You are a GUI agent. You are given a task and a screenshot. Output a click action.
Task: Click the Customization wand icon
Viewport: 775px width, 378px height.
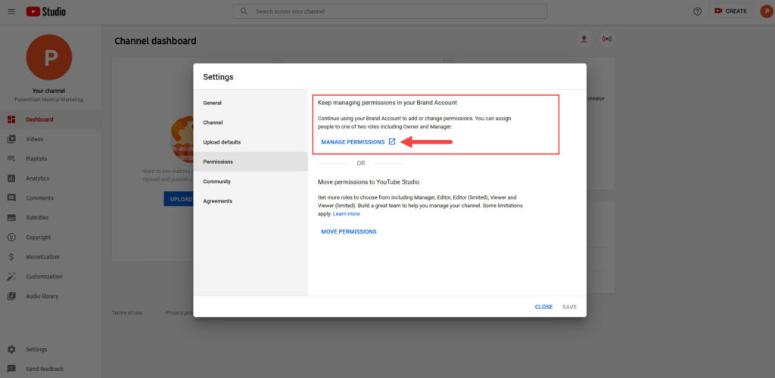click(x=11, y=277)
